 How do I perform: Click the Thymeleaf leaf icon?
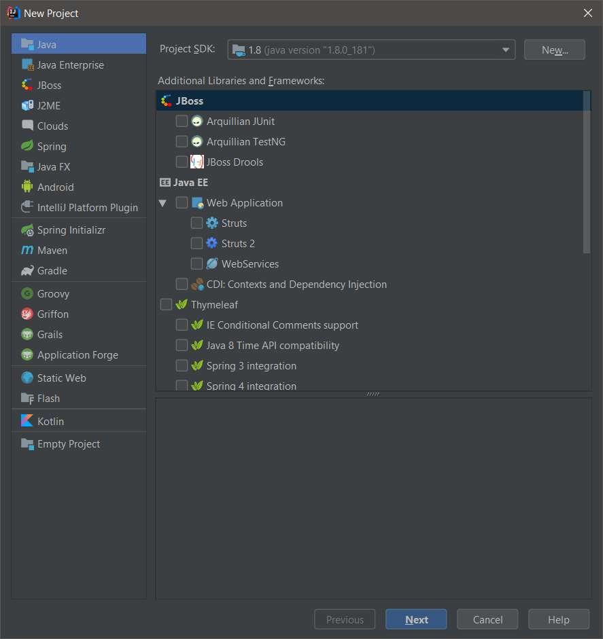(x=182, y=304)
